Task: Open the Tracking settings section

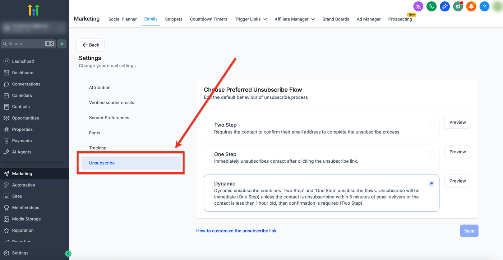Action: tap(98, 148)
